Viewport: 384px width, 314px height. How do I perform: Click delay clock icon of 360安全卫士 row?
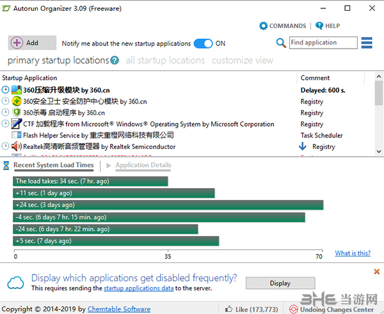(5, 101)
